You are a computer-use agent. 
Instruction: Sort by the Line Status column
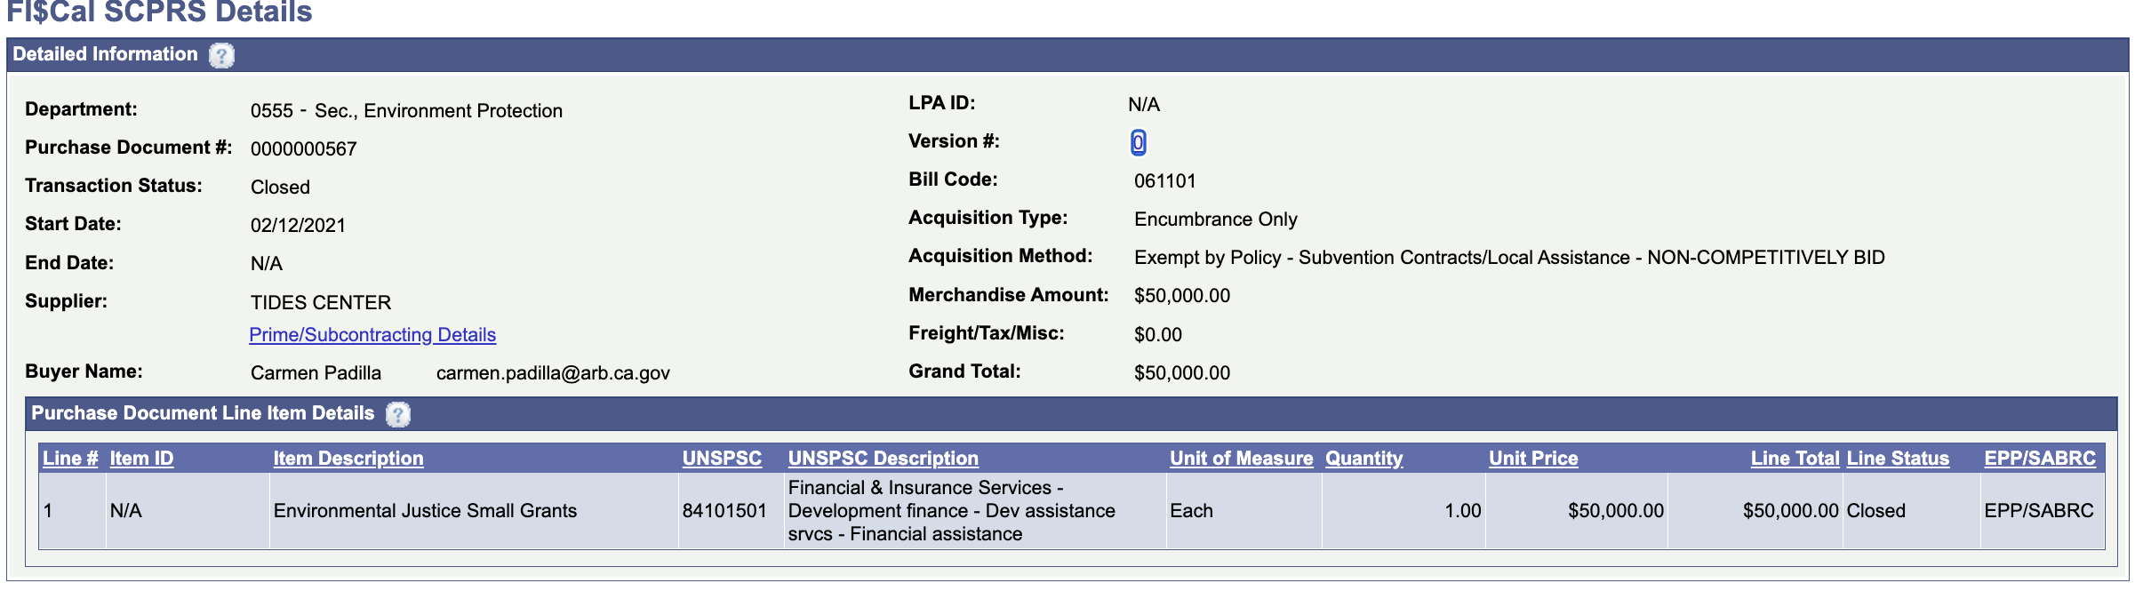pyautogui.click(x=1898, y=459)
